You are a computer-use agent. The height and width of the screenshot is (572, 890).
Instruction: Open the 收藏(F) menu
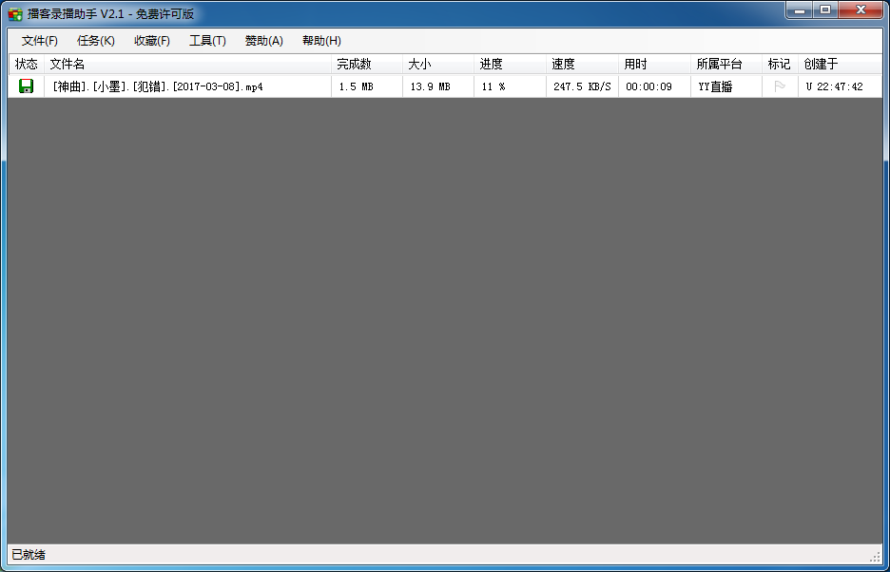(152, 41)
